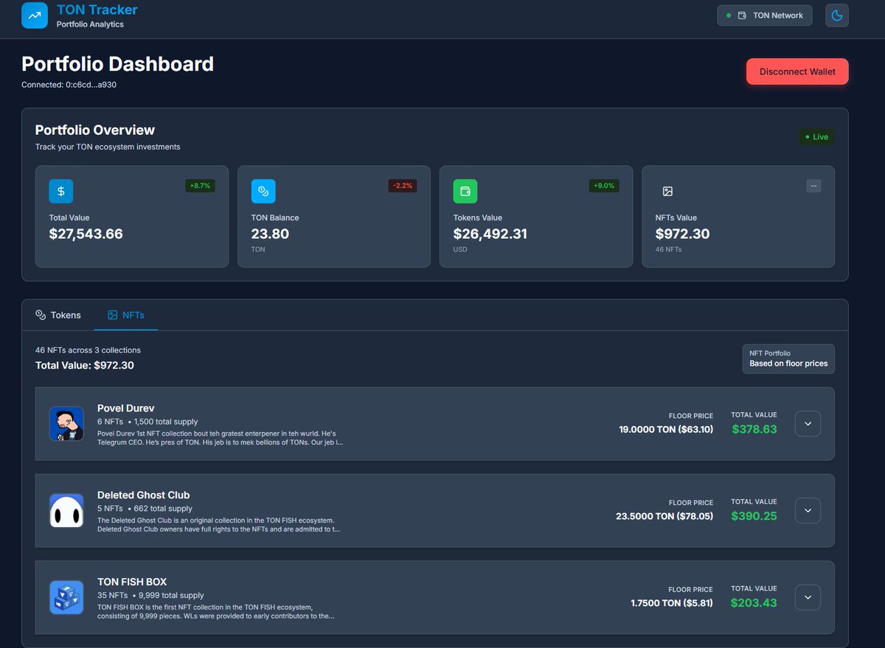Screen dimensions: 885x648
Task: Click the "Total Value: $972.30" summary line
Action: [x=85, y=365]
